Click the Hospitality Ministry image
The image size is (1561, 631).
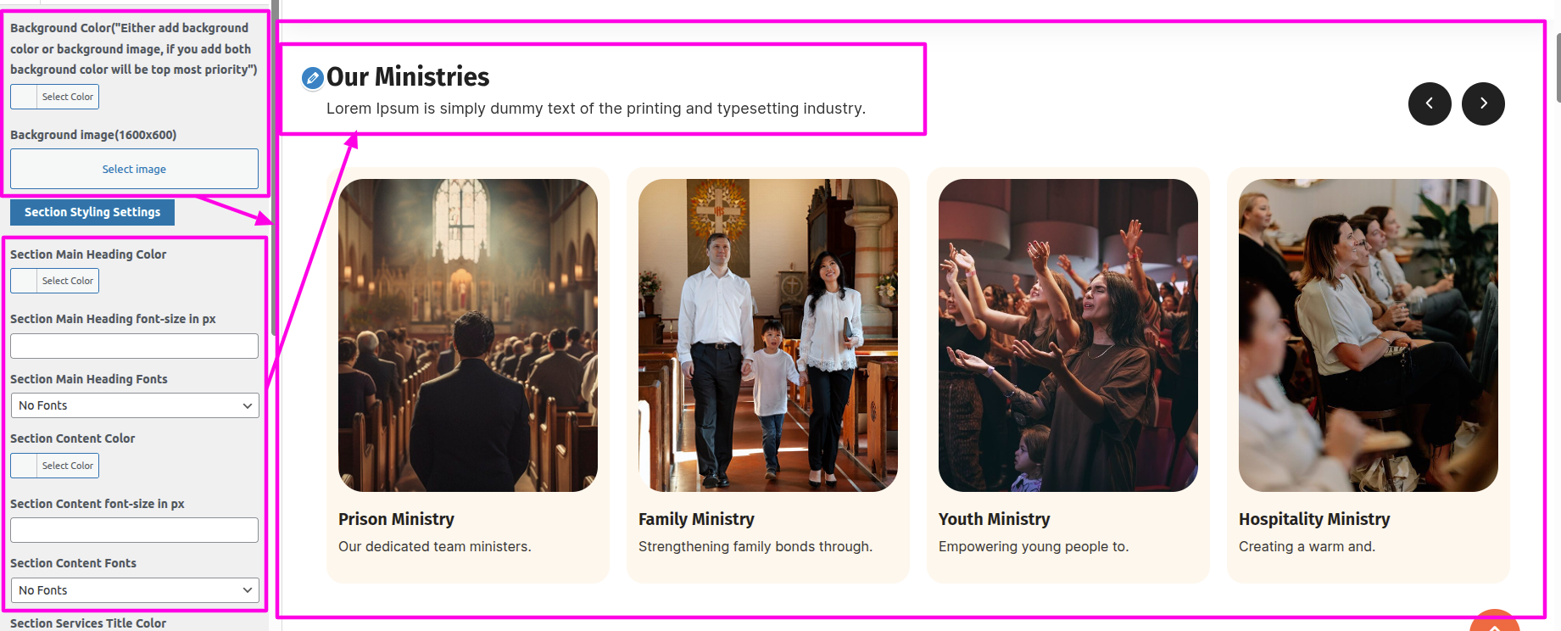tap(1369, 335)
